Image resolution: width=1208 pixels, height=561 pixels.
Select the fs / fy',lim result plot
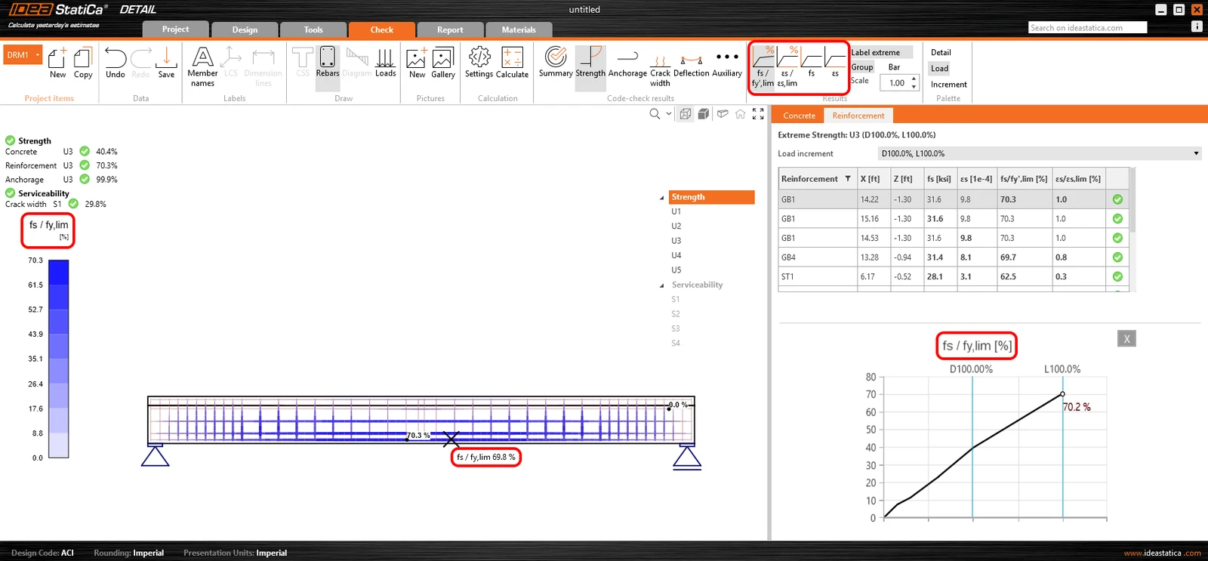[x=763, y=66]
